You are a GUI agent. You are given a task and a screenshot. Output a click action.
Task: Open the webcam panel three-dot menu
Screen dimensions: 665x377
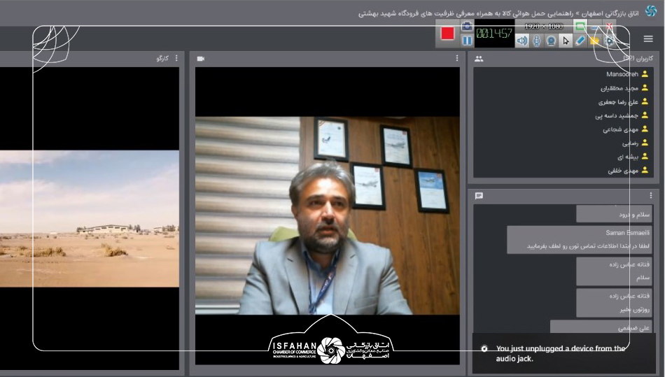(x=457, y=59)
